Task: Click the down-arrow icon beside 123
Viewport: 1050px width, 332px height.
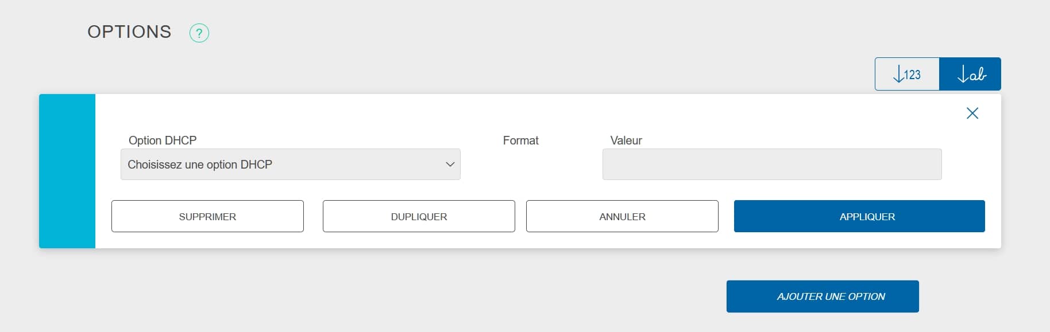Action: click(898, 75)
